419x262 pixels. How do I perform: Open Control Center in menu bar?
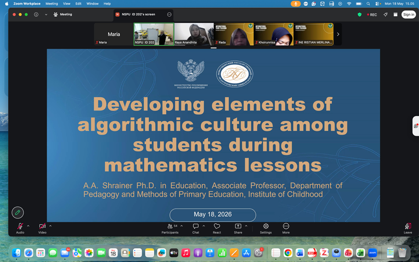(x=378, y=4)
